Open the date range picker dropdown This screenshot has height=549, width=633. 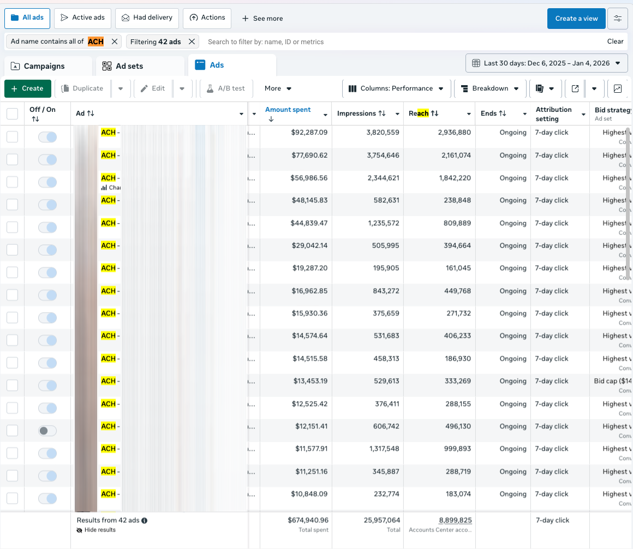(x=546, y=63)
